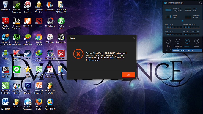
Task: Select the Nitro Pro 7 icon
Action: click(x=28, y=22)
